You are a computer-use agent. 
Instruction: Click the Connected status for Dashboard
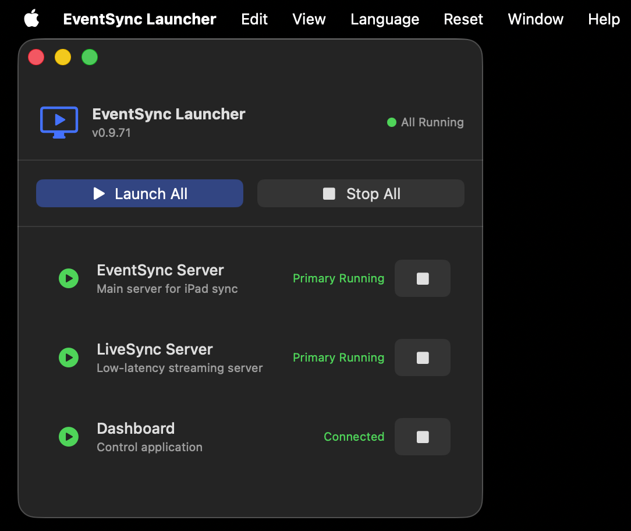(x=354, y=437)
